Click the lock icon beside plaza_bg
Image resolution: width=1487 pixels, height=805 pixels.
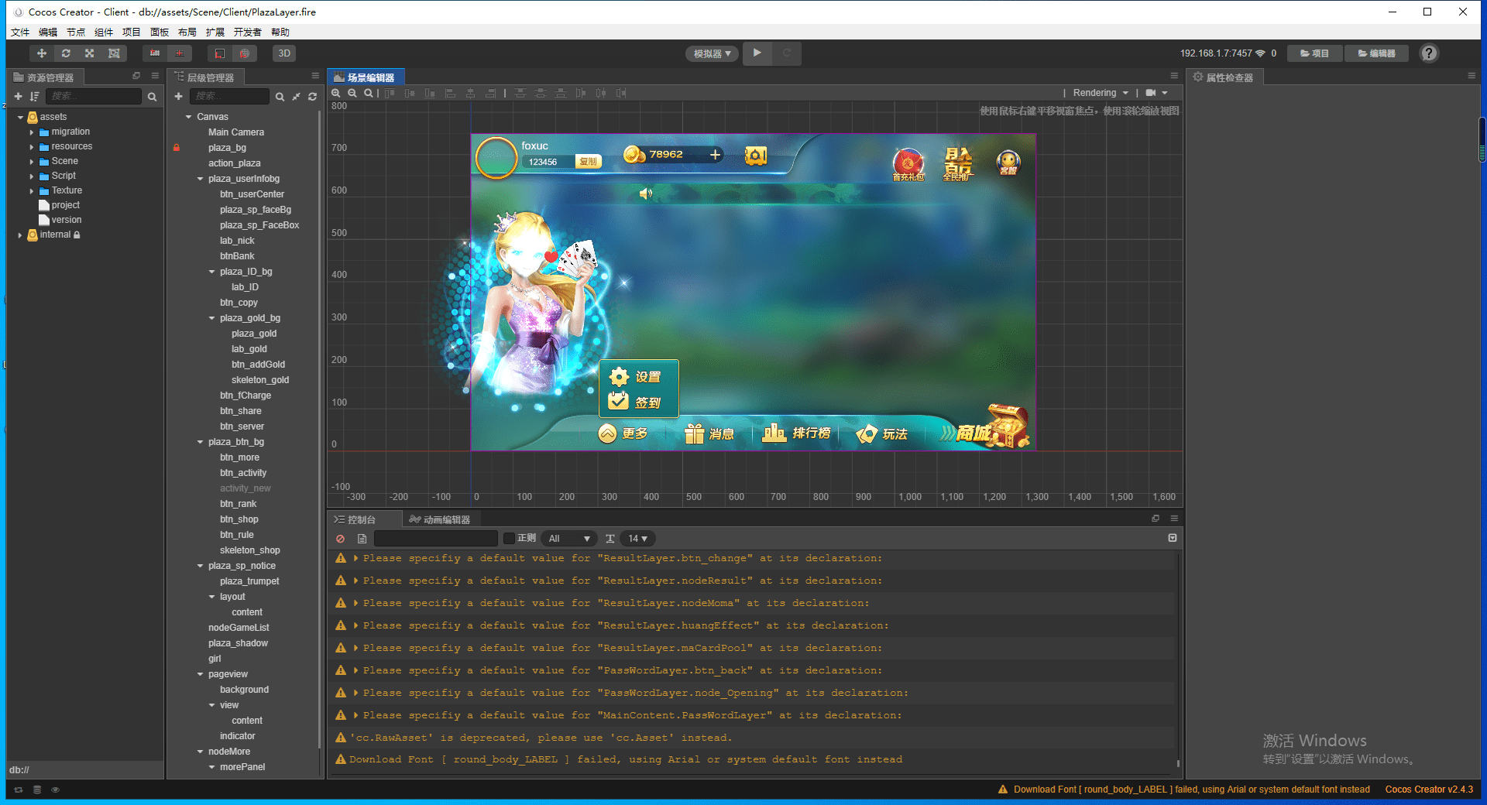coord(177,148)
